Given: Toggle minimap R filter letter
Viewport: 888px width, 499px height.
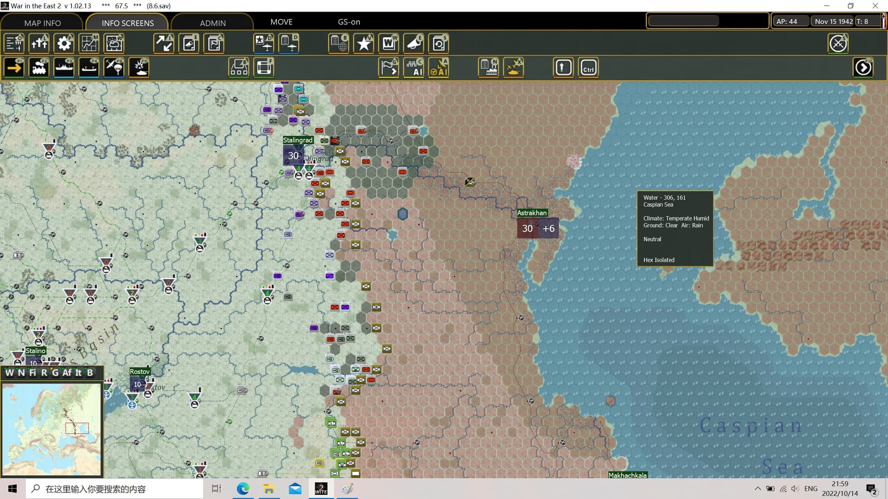Looking at the screenshot, I should click(44, 372).
